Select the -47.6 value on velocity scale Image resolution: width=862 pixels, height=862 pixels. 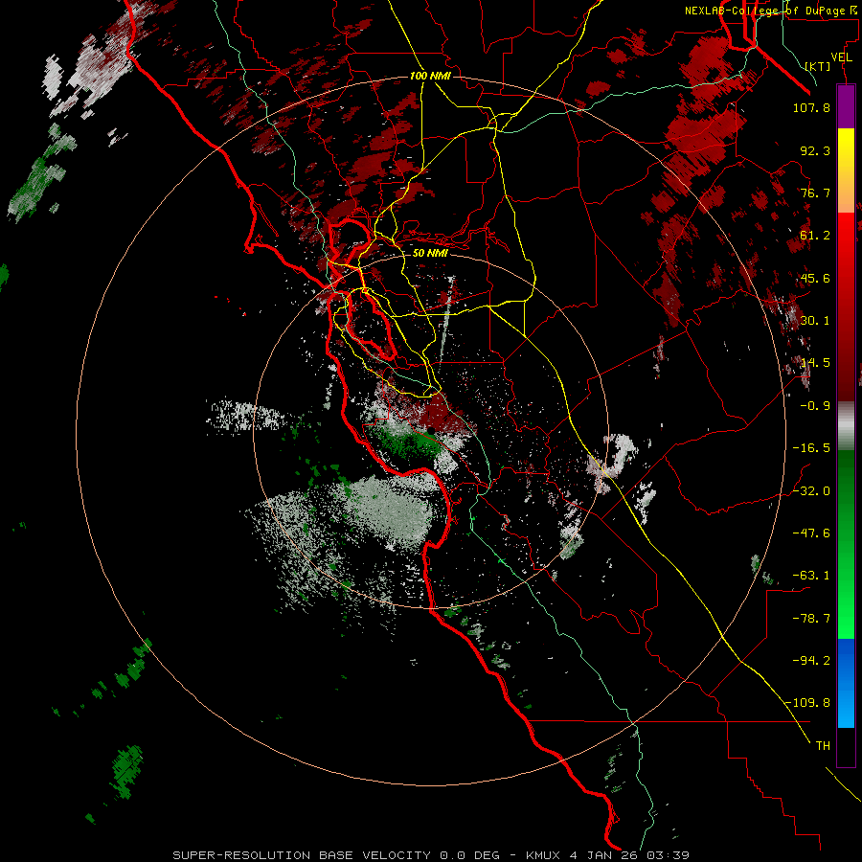[811, 533]
